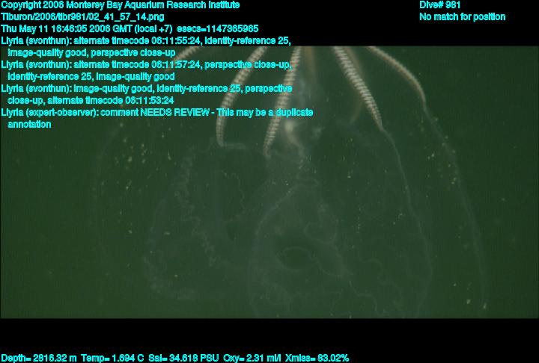Image resolution: width=539 pixels, height=363 pixels.
Task: Click the Dive# 981 label
Action: click(439, 5)
